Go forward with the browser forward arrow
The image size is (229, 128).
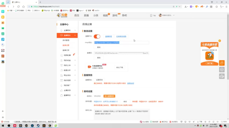click(13, 7)
